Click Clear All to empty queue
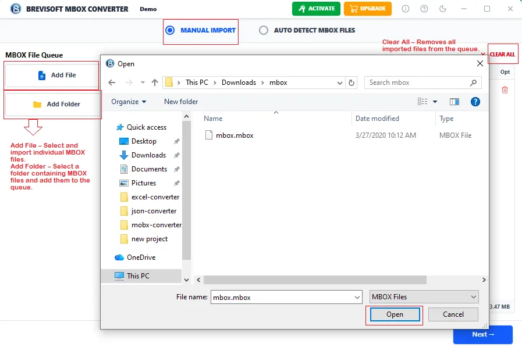Image resolution: width=522 pixels, height=347 pixels. [502, 54]
